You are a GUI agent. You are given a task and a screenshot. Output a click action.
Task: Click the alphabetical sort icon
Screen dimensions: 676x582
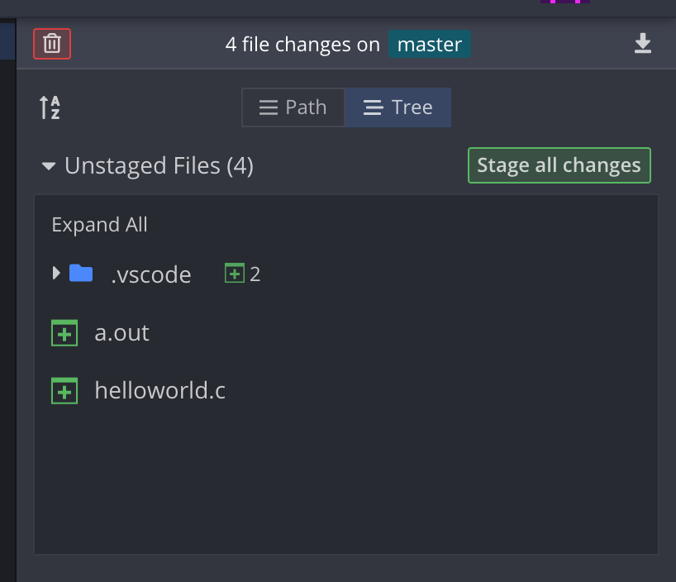pyautogui.click(x=49, y=107)
